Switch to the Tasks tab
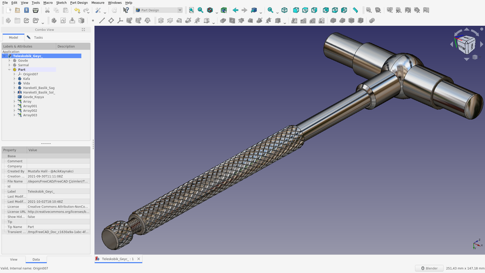485x273 pixels. click(35, 37)
